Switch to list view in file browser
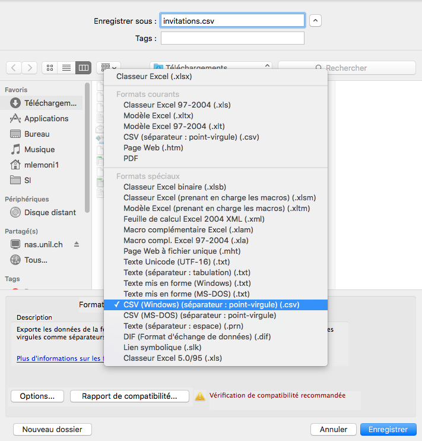This screenshot has width=422, height=441. coord(66,68)
